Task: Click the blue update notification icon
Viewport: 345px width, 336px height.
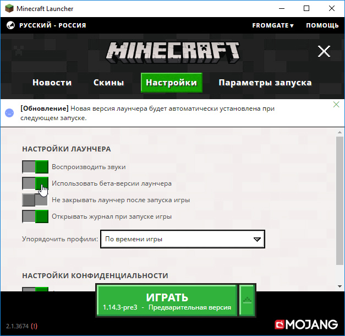Action: (9, 112)
